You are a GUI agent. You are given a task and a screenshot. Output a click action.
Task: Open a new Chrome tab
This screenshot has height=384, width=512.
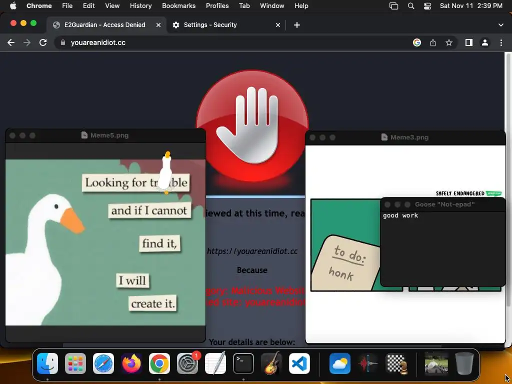(297, 25)
